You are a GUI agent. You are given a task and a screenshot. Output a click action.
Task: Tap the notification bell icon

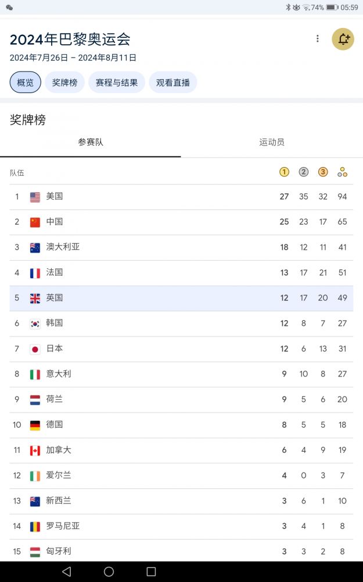343,39
